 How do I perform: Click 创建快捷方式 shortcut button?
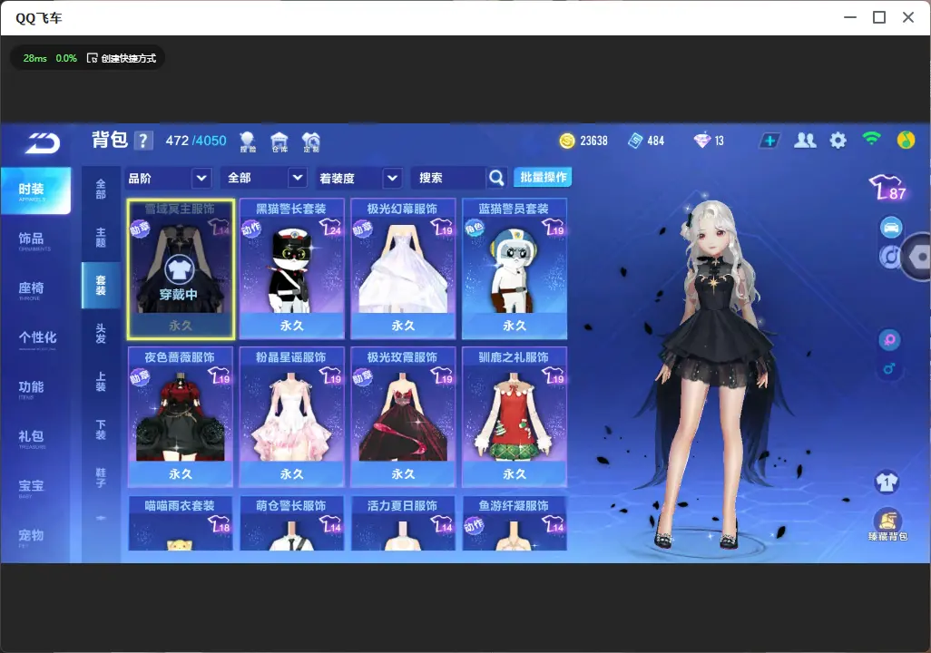[x=122, y=58]
